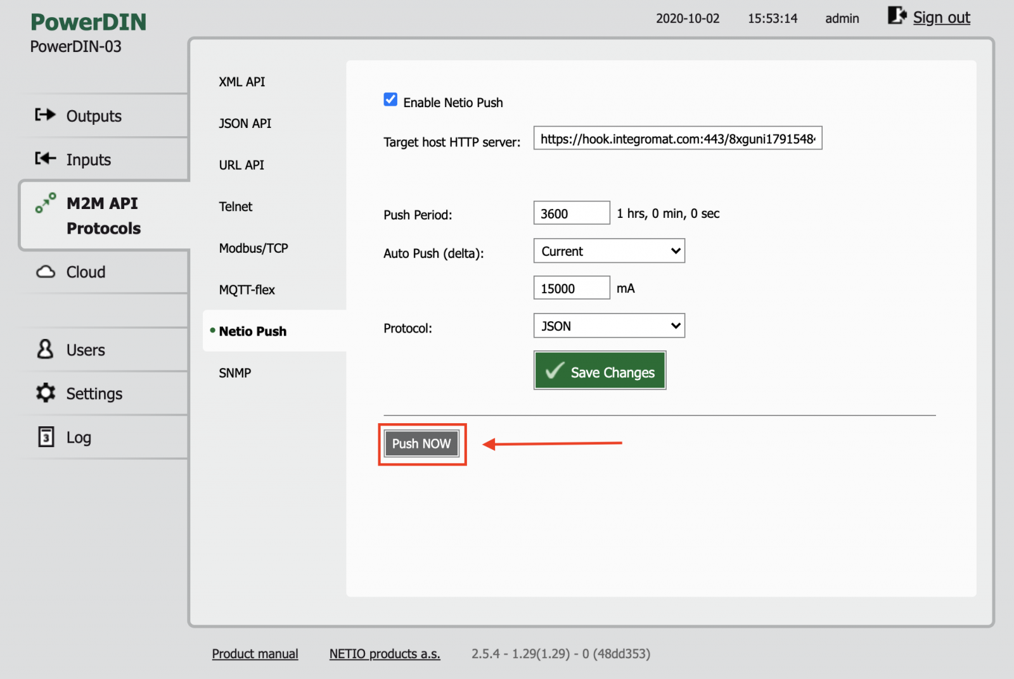This screenshot has width=1014, height=679.
Task: Open the MQTT-flex tab
Action: click(247, 289)
